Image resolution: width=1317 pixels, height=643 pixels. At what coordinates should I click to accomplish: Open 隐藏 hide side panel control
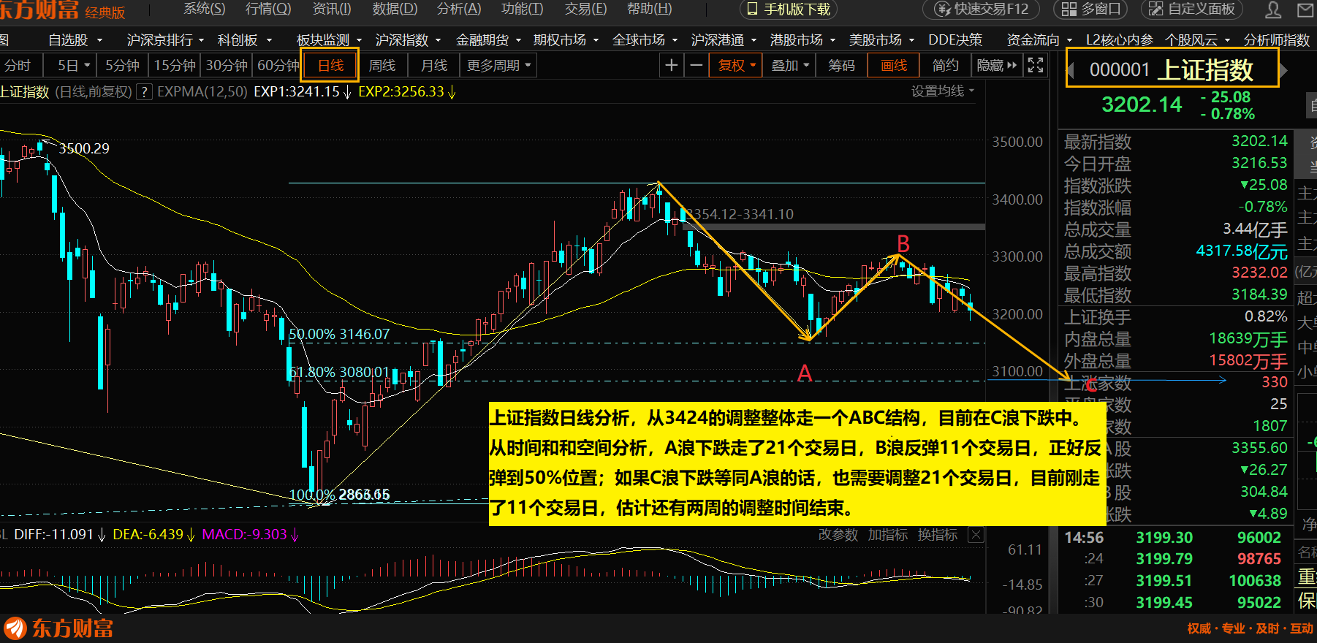pos(996,66)
